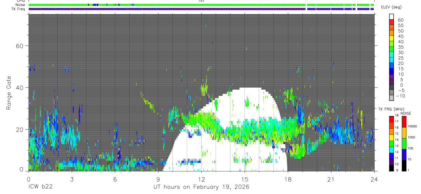Click the Range Gate axis tick "60"
Image resolution: width=421 pixels, height=194 pixels.
(20, 46)
